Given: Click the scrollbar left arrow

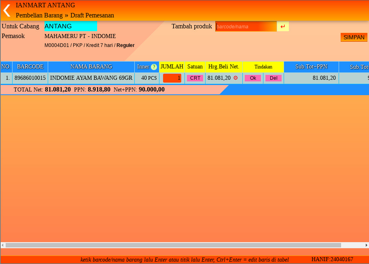Looking at the screenshot, I should [x=2, y=245].
